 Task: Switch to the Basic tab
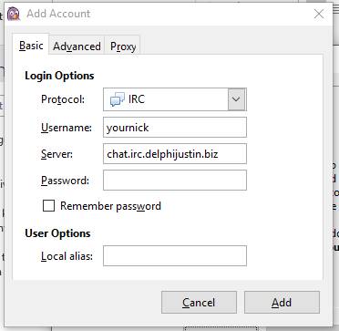(x=31, y=46)
